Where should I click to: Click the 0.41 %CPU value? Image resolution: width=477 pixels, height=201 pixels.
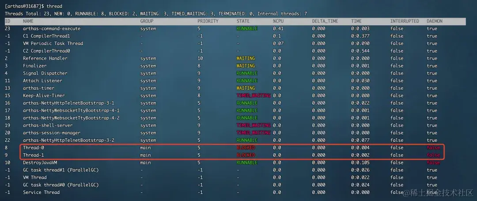click(278, 29)
